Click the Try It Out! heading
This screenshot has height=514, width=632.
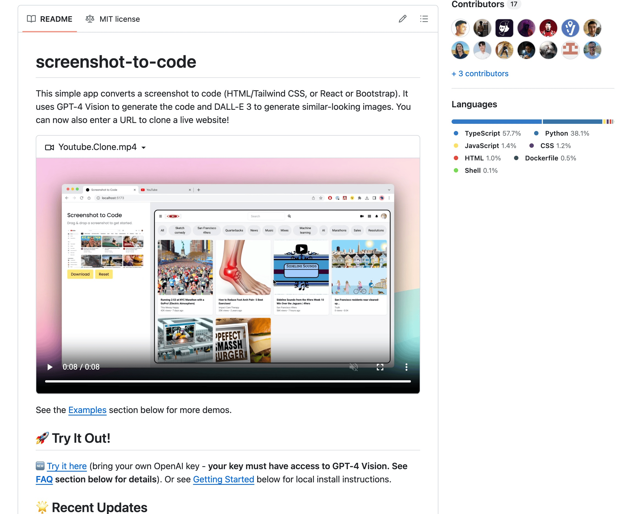(x=73, y=438)
